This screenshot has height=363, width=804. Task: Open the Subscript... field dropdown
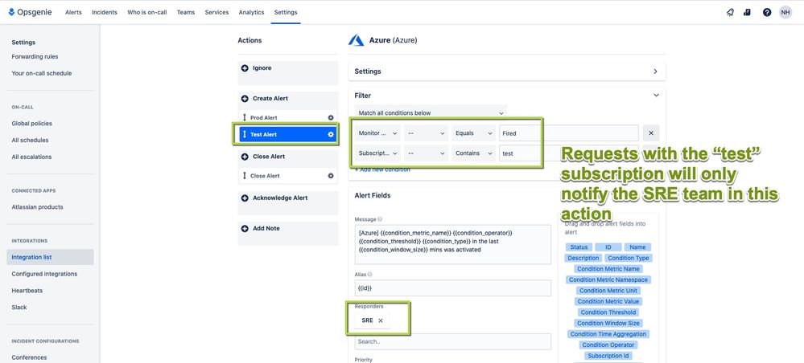pyautogui.click(x=377, y=153)
